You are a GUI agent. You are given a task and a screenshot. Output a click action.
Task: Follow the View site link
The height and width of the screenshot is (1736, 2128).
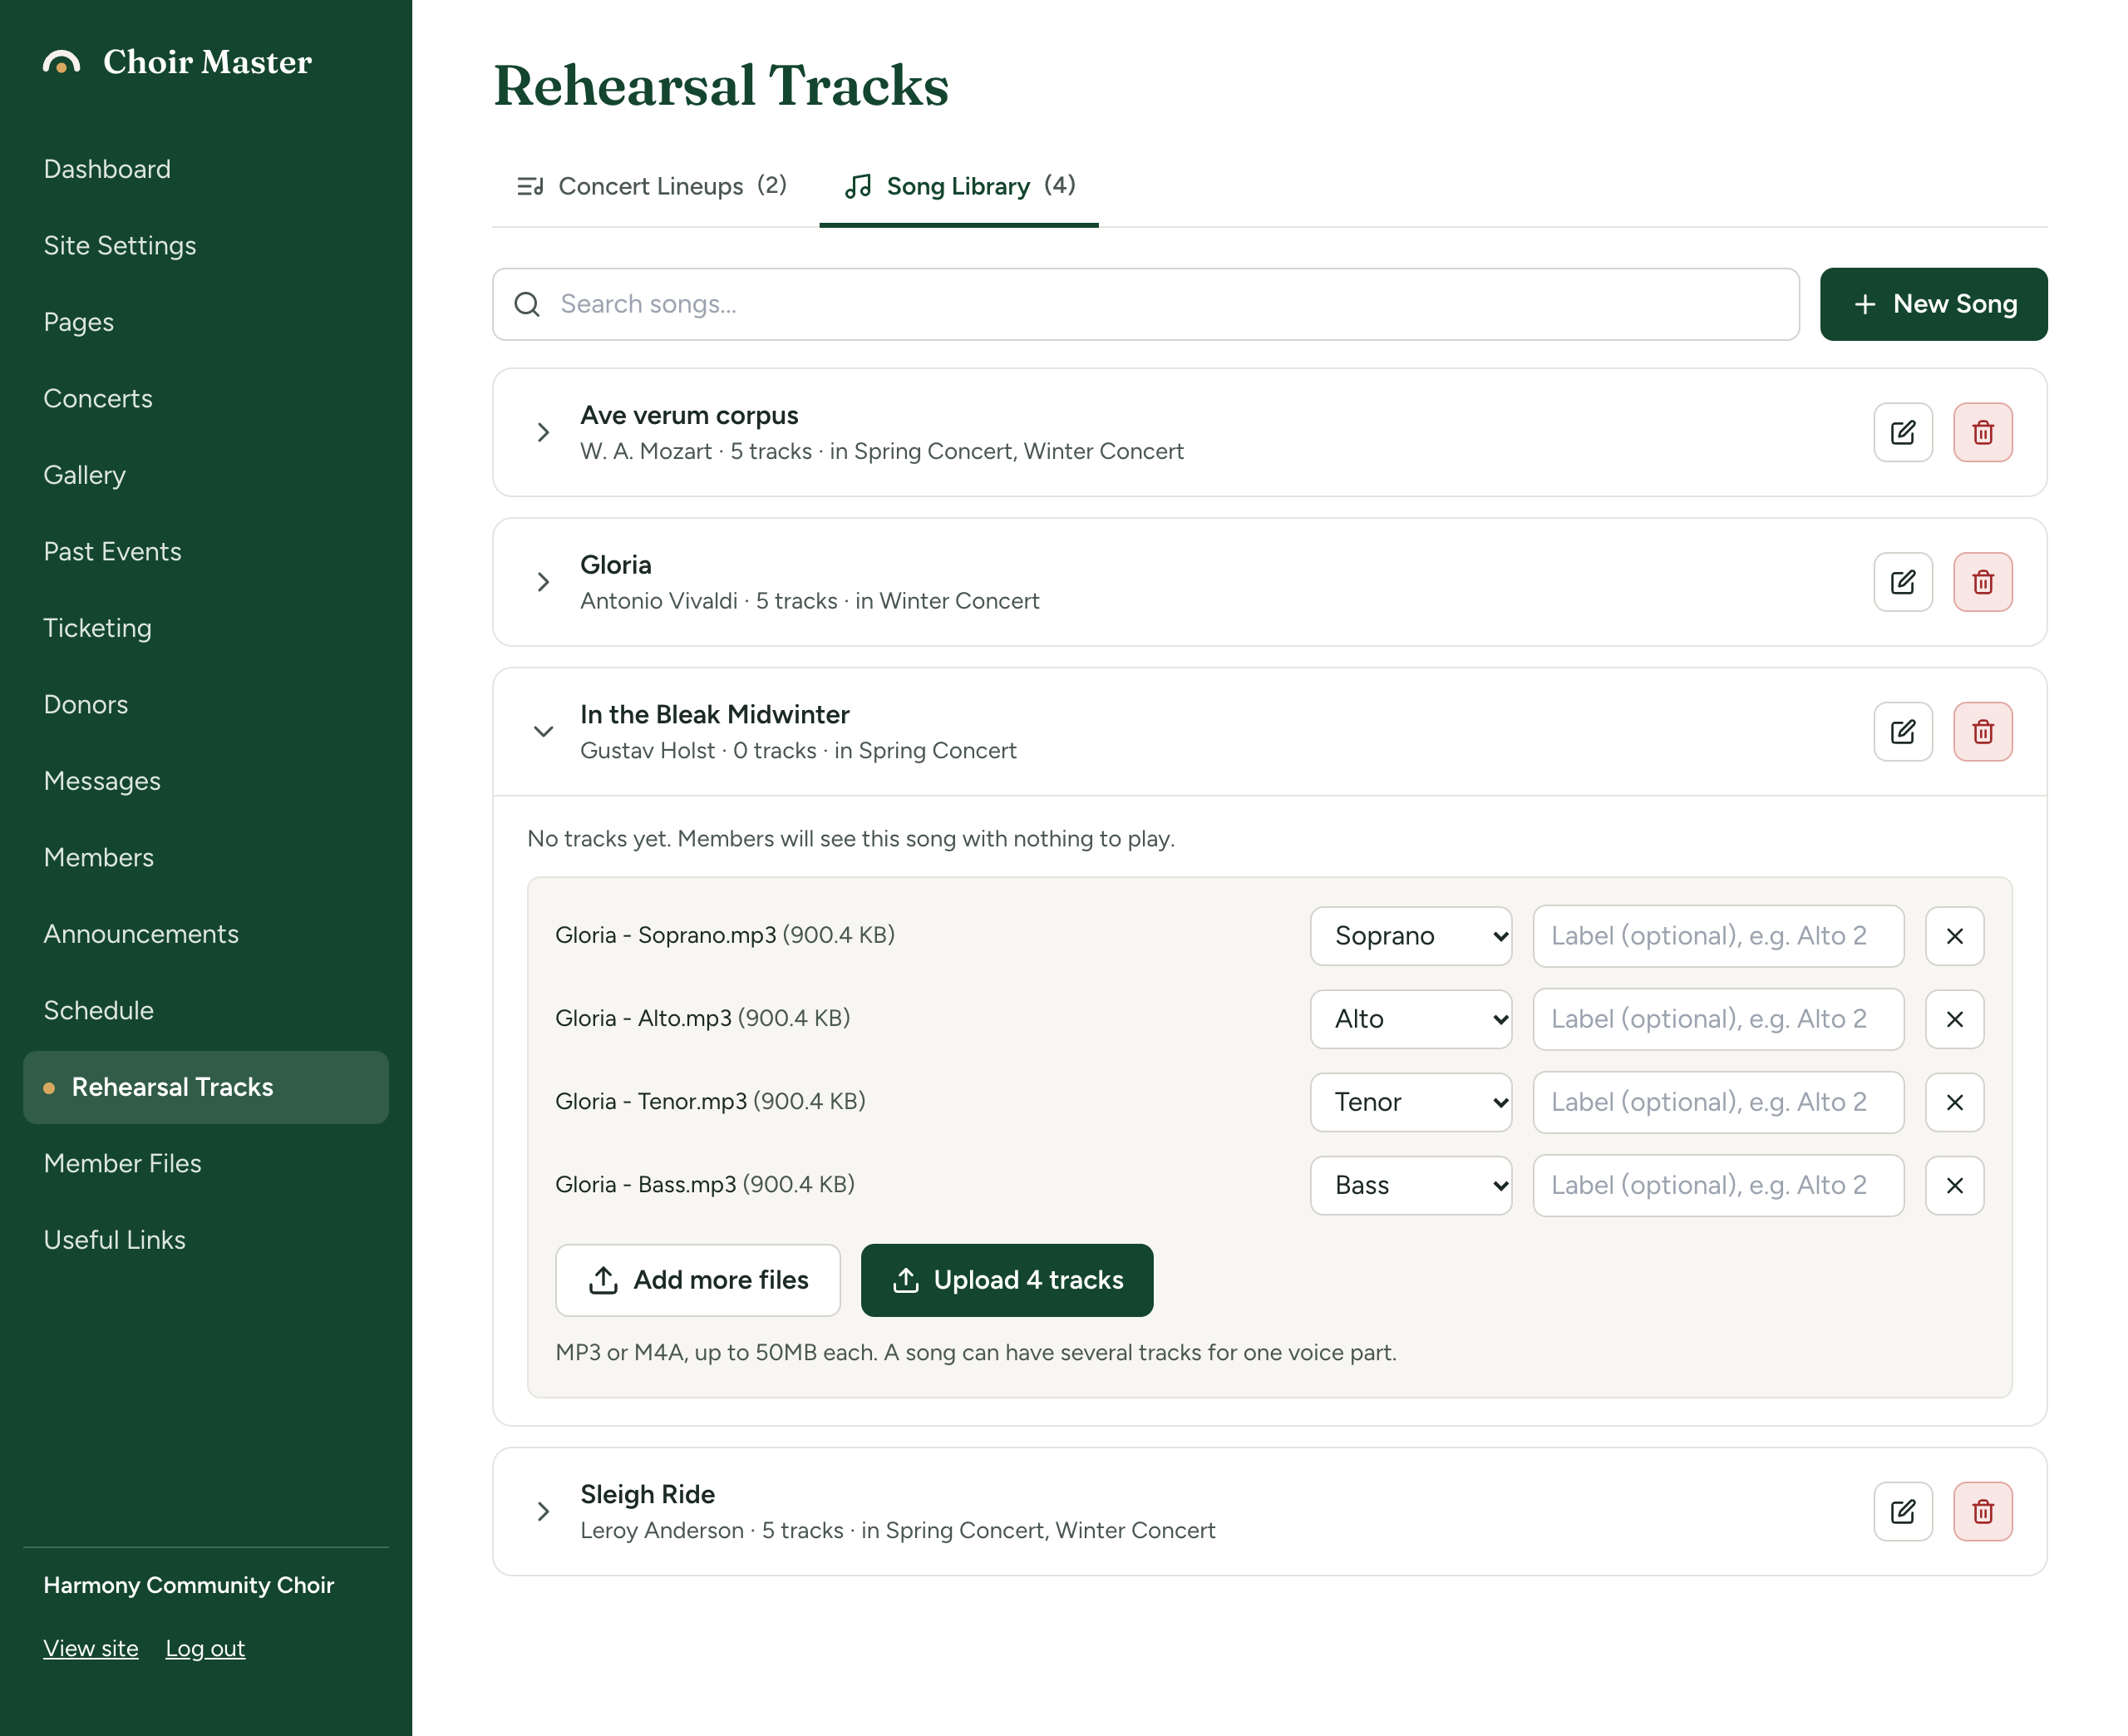(91, 1648)
